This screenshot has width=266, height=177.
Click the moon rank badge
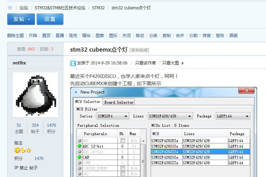click(23, 150)
